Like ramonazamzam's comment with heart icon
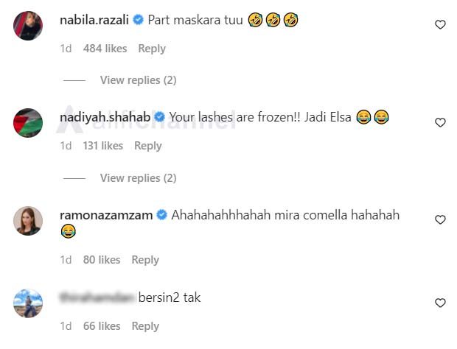Viewport: 457px width, 349px height. point(440,219)
